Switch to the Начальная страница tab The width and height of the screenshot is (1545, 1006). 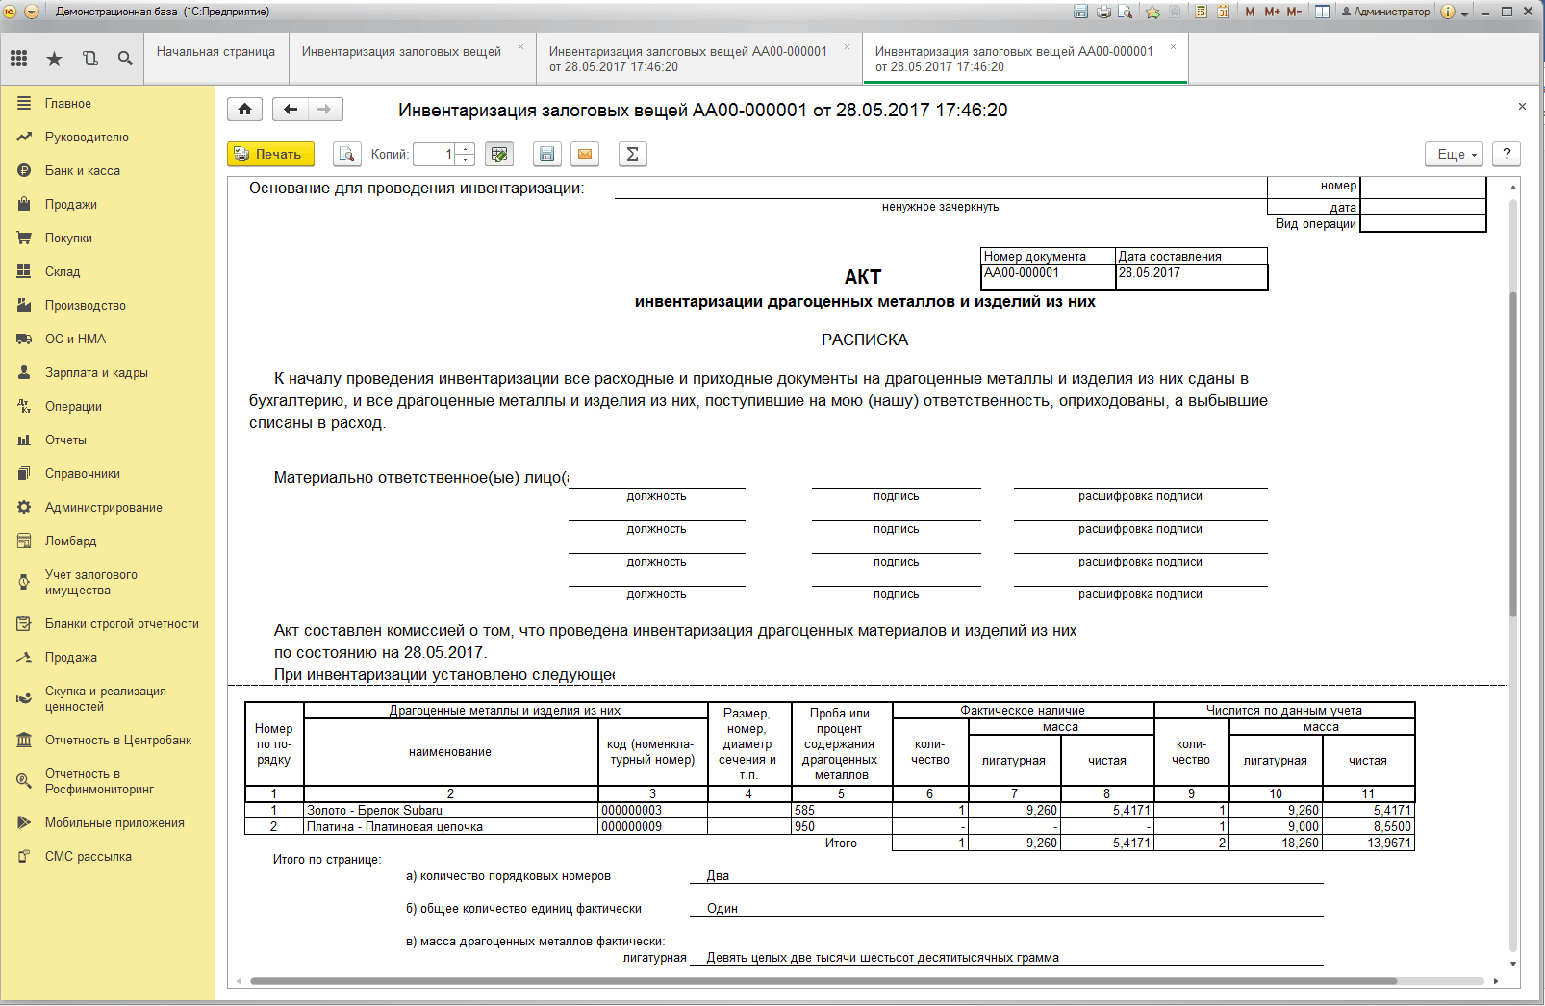(215, 52)
